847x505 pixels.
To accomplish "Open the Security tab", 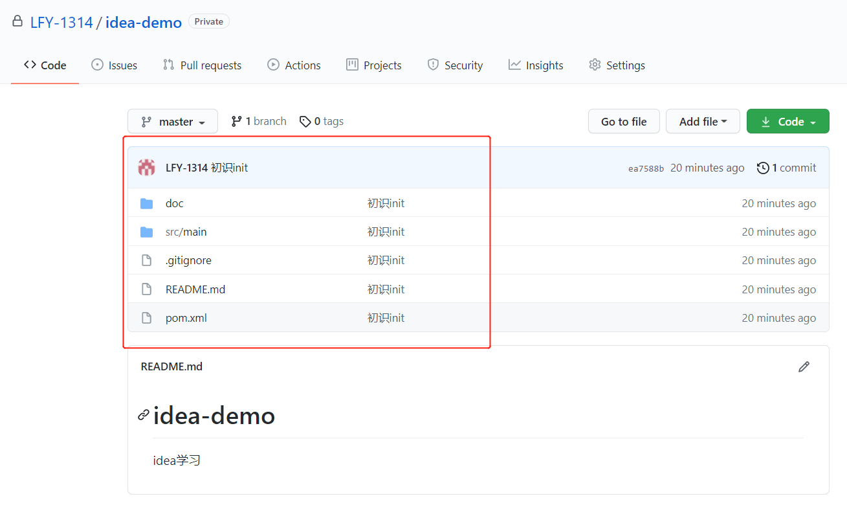I will [x=455, y=65].
